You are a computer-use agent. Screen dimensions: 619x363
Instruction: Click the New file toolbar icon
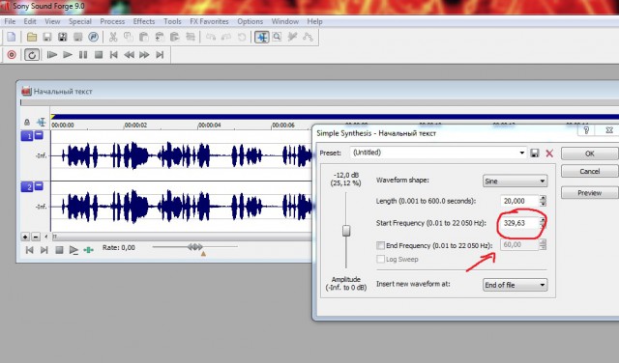pos(12,37)
